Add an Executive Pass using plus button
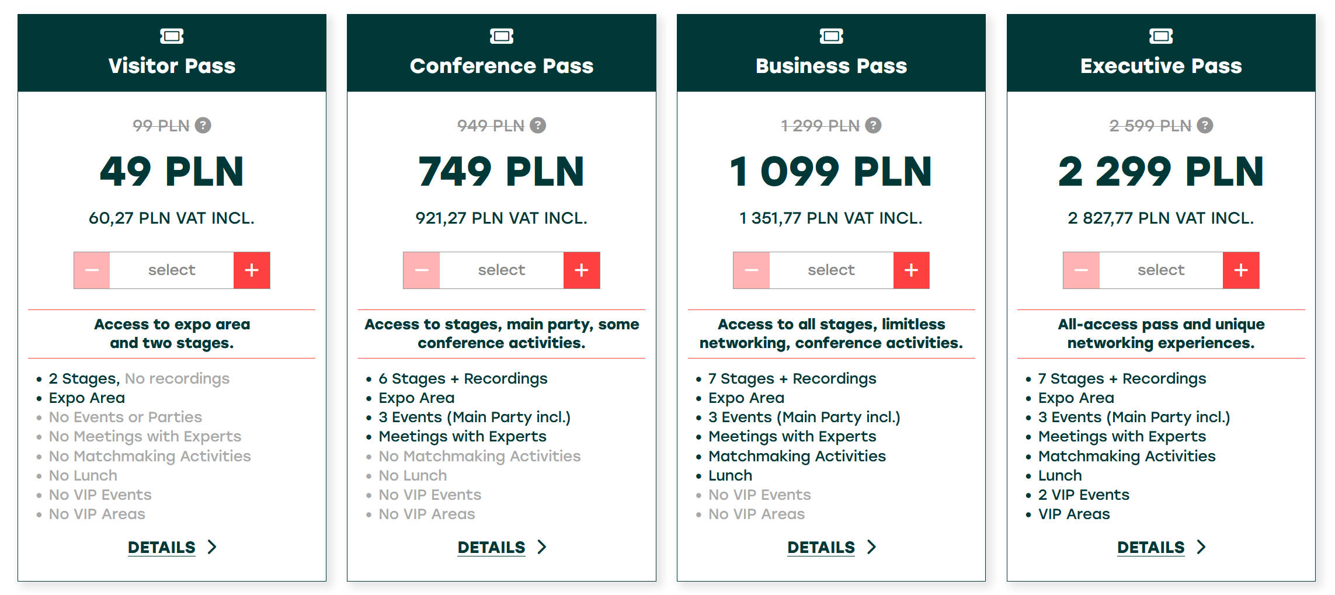1335x595 pixels. (1241, 270)
